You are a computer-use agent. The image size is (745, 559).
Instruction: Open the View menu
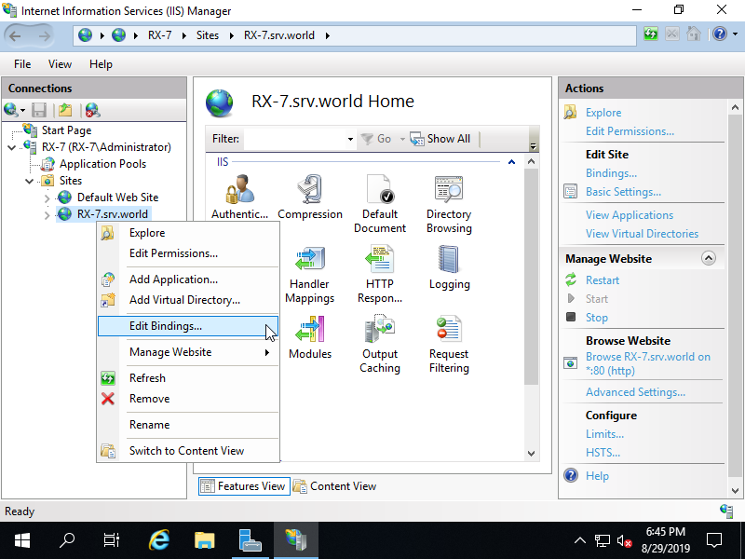pyautogui.click(x=60, y=63)
